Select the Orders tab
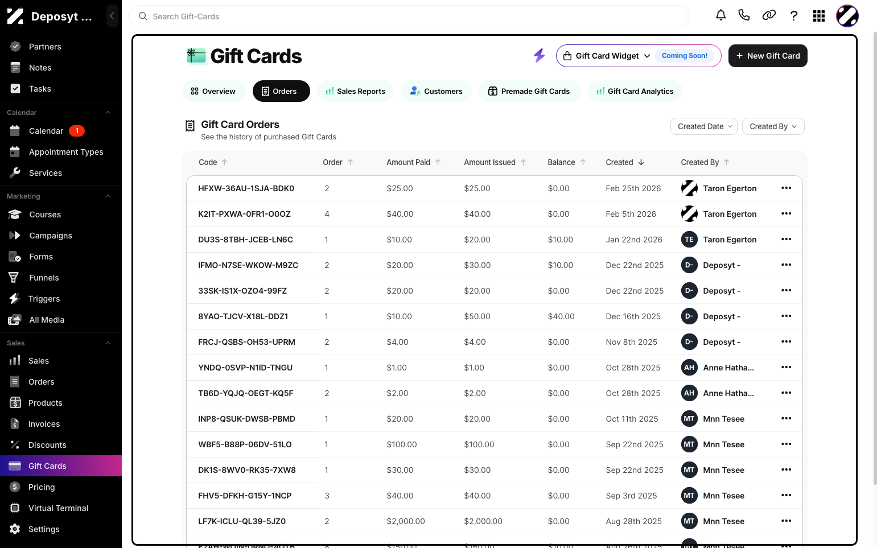 tap(281, 91)
